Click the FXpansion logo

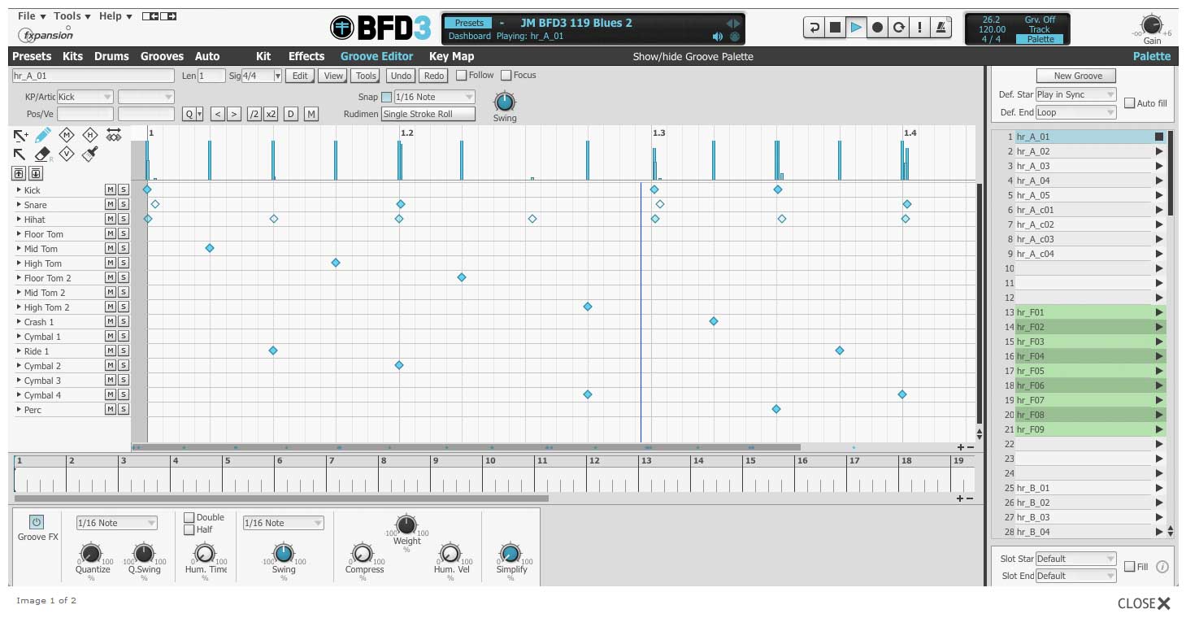tap(46, 35)
